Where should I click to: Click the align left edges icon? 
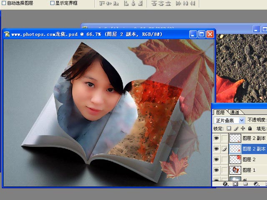pyautogui.click(x=126, y=3)
